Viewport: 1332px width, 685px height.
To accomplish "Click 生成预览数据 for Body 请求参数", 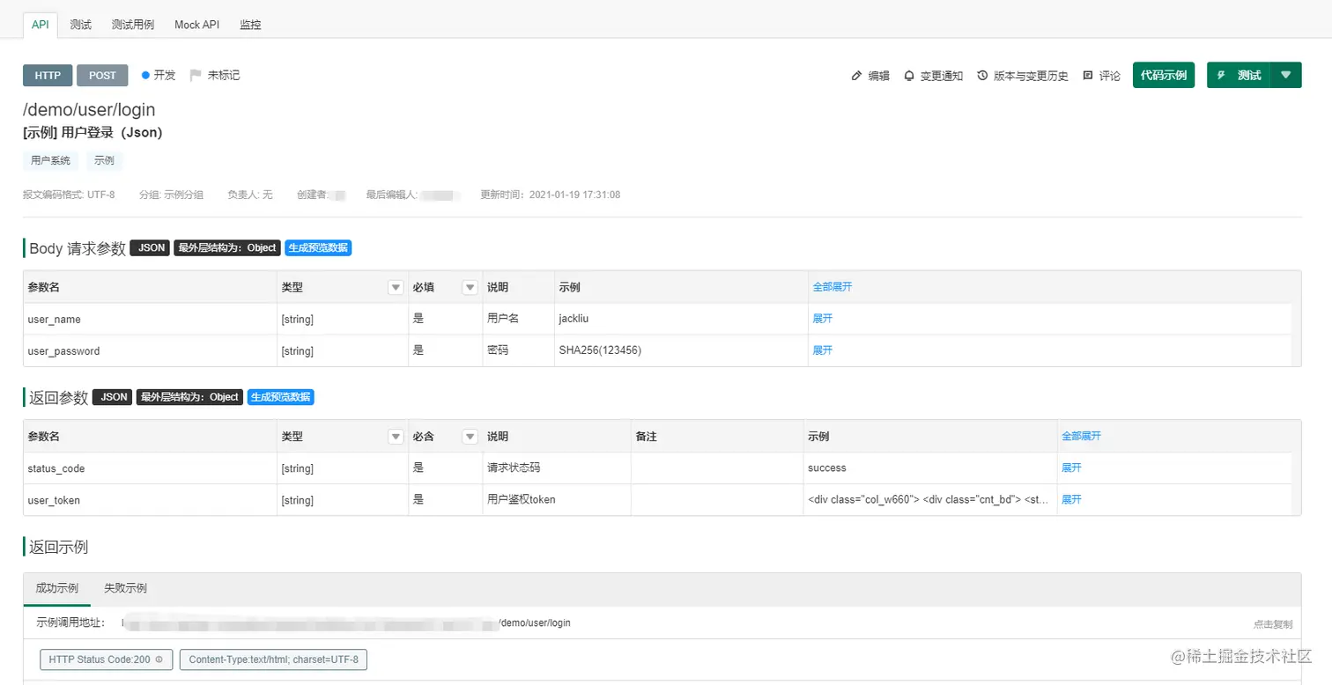I will point(318,248).
